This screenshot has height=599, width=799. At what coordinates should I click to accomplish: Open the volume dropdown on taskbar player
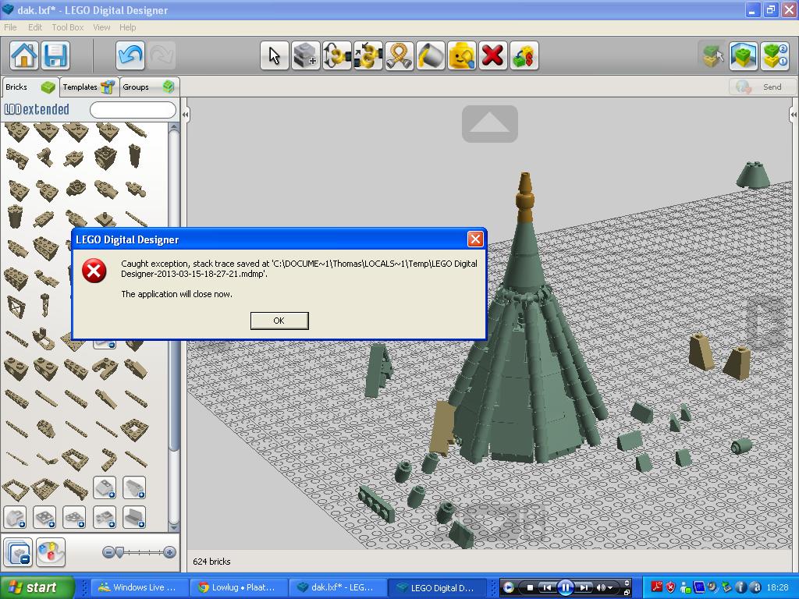(609, 588)
